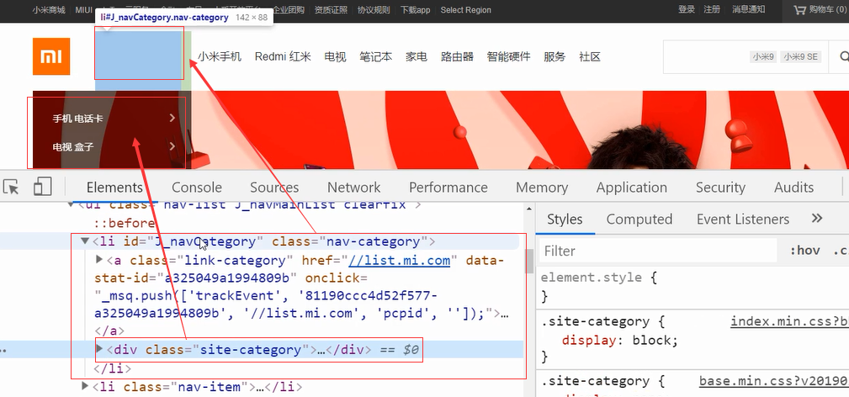This screenshot has height=397, width=849.
Task: Open 企业团购 link
Action: coord(288,10)
